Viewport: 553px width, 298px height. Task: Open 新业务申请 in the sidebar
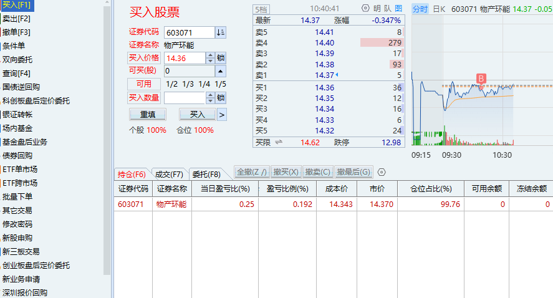(x=21, y=279)
